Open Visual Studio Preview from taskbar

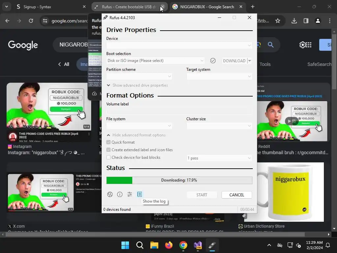pos(198,245)
